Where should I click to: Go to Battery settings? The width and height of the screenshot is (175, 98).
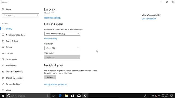pyautogui.click(x=9, y=47)
